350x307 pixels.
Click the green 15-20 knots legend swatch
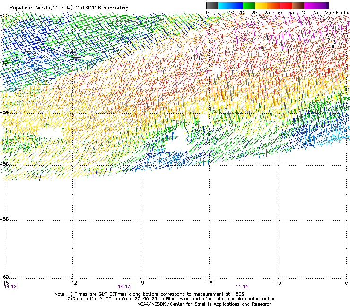click(x=249, y=6)
